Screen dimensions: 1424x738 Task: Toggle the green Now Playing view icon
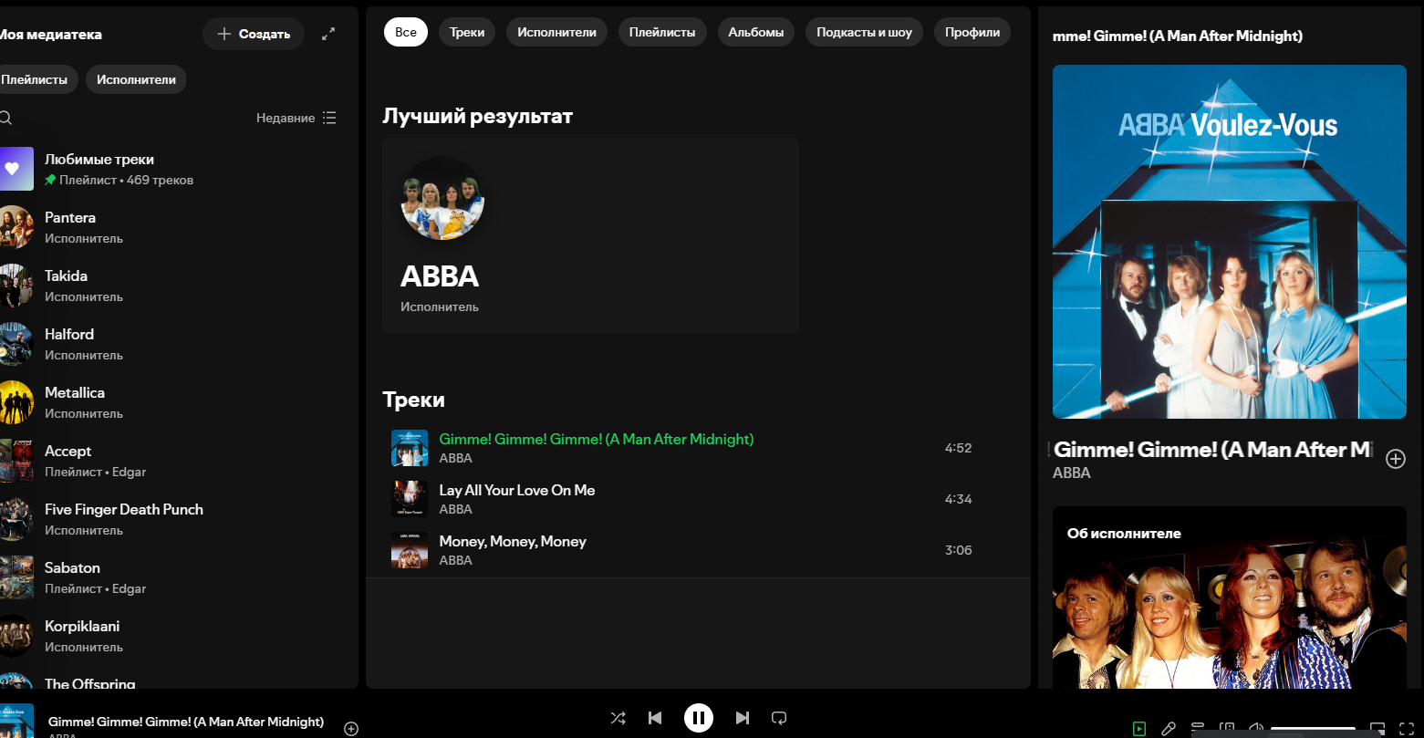pyautogui.click(x=1139, y=728)
